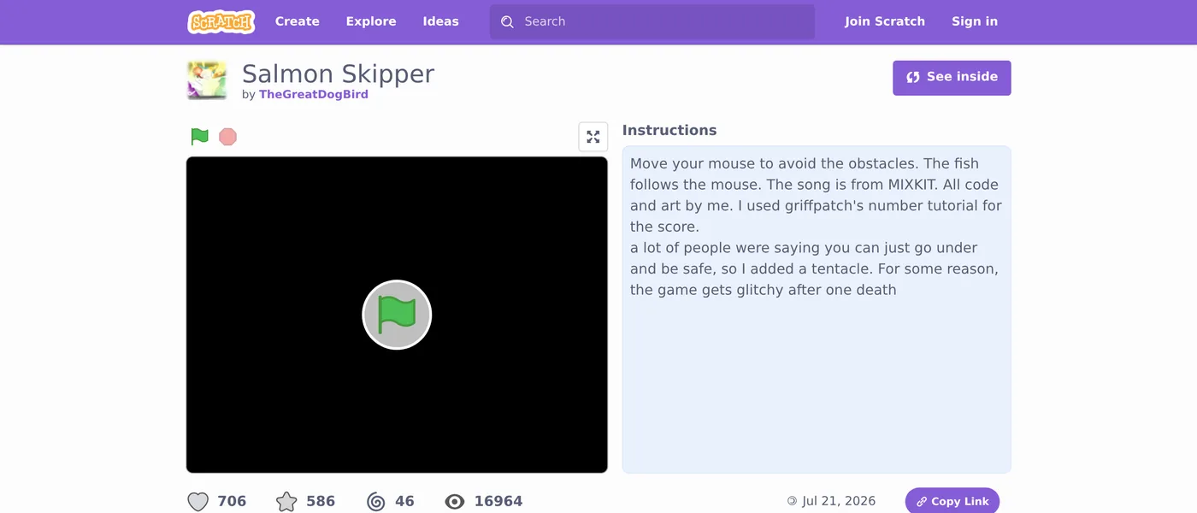Love this project with the heart icon
The image size is (1197, 513).
pyautogui.click(x=198, y=502)
